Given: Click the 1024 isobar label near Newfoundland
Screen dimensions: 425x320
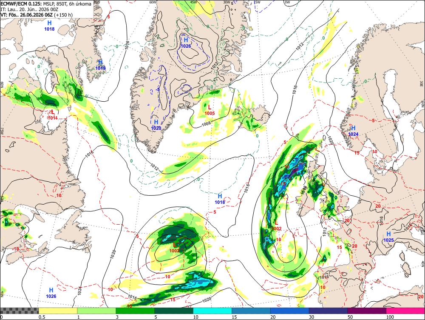Looking at the screenshot, I should 79,291.
